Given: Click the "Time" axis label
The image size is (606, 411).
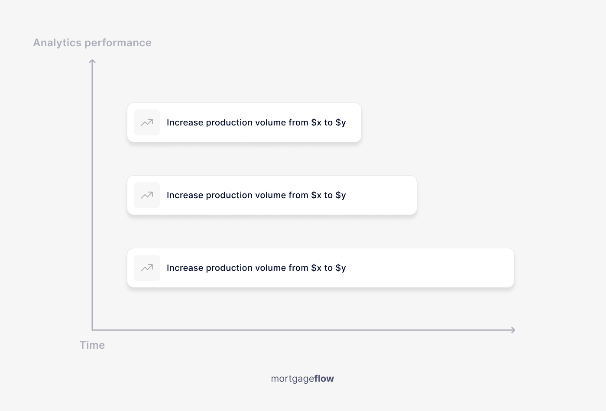Looking at the screenshot, I should pyautogui.click(x=92, y=345).
